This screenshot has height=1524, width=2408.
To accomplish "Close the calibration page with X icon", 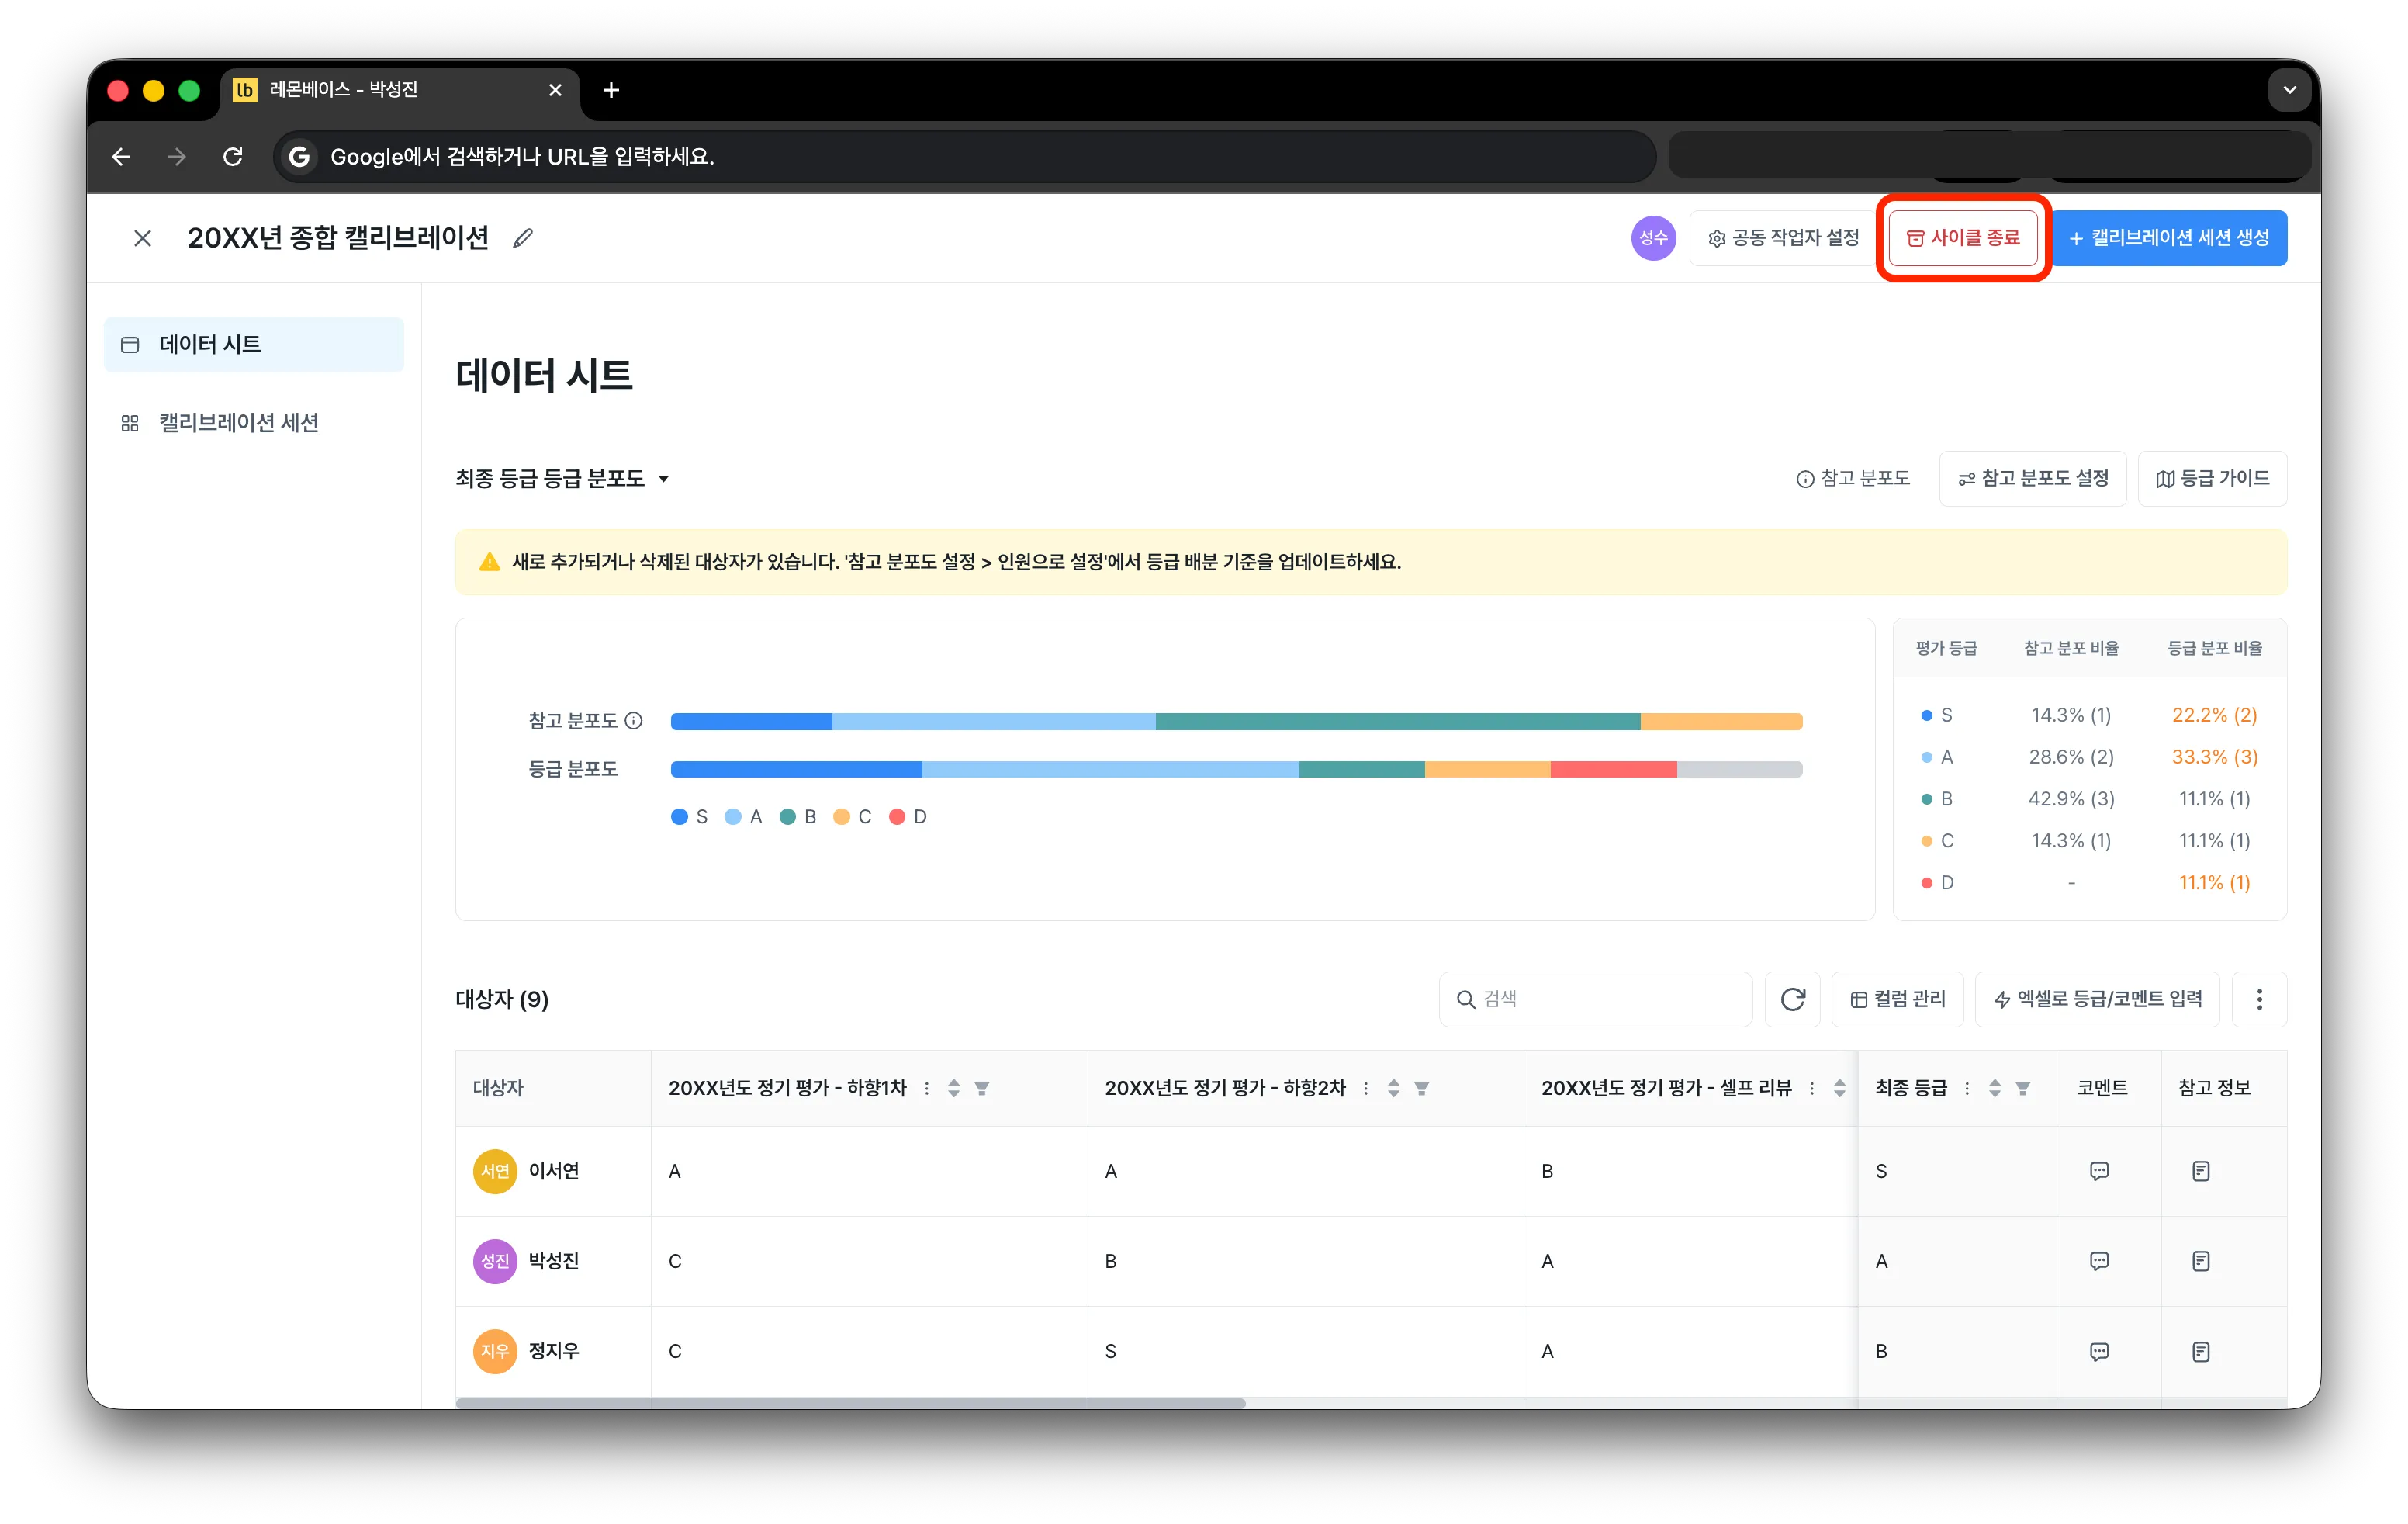I will pos(143,238).
